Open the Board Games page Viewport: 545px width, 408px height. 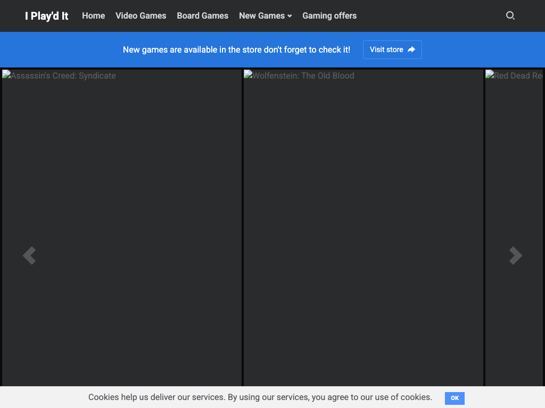click(202, 16)
